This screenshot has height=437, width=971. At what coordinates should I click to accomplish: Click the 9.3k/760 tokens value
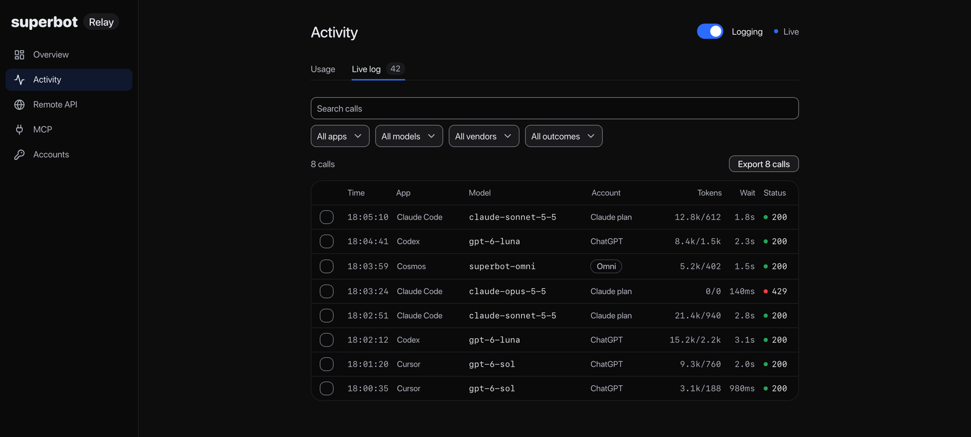(700, 364)
